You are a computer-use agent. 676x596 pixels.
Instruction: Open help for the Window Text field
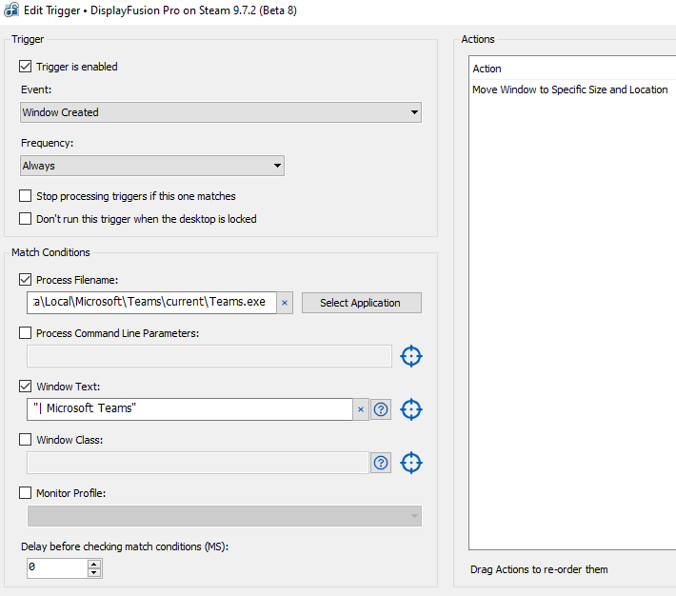pyautogui.click(x=381, y=409)
